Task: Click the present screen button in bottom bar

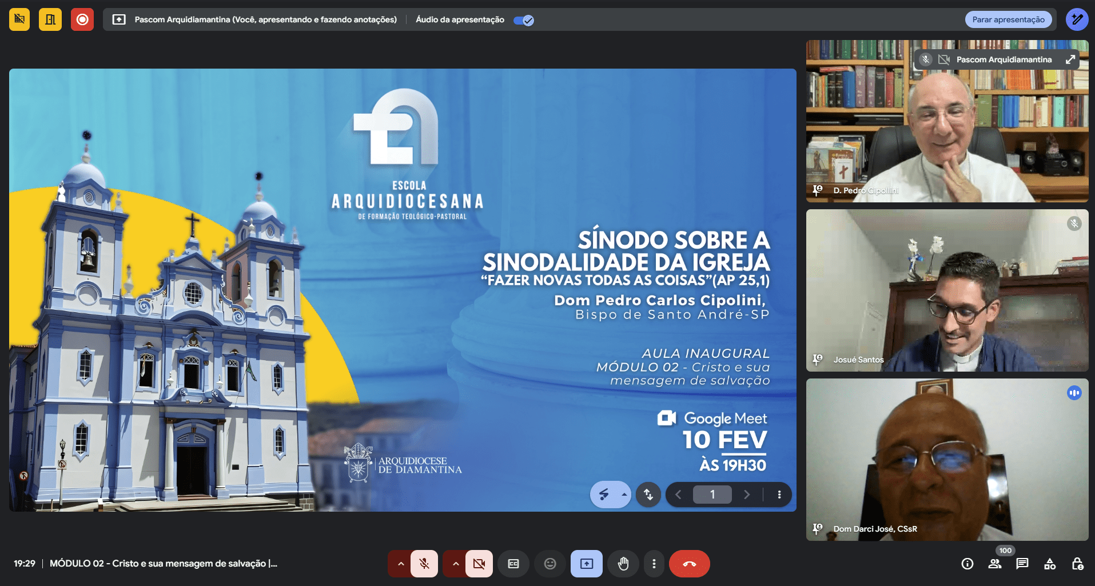Action: pos(587,564)
